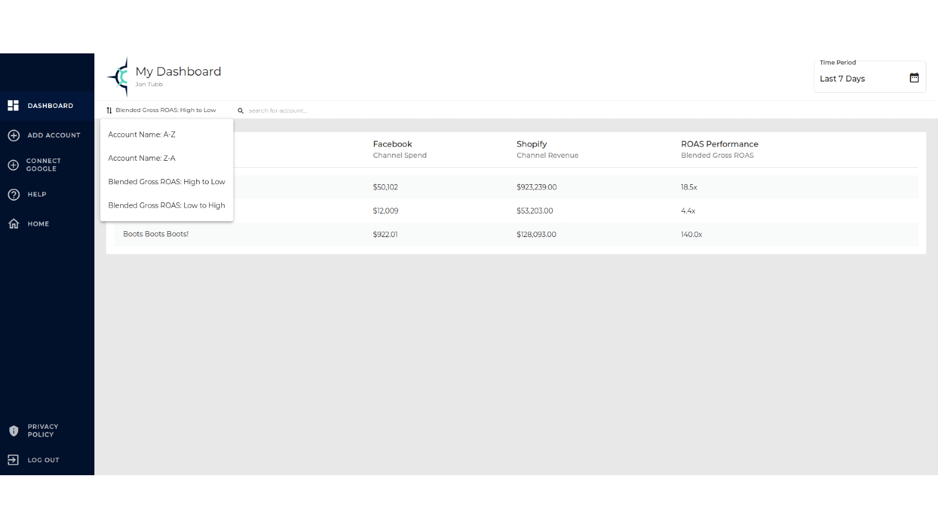The width and height of the screenshot is (938, 528).
Task: Log out of the dashboard
Action: click(x=47, y=460)
